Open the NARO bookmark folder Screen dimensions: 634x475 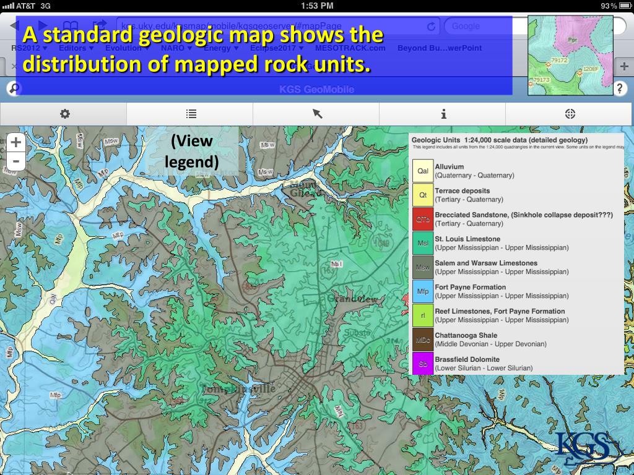176,48
